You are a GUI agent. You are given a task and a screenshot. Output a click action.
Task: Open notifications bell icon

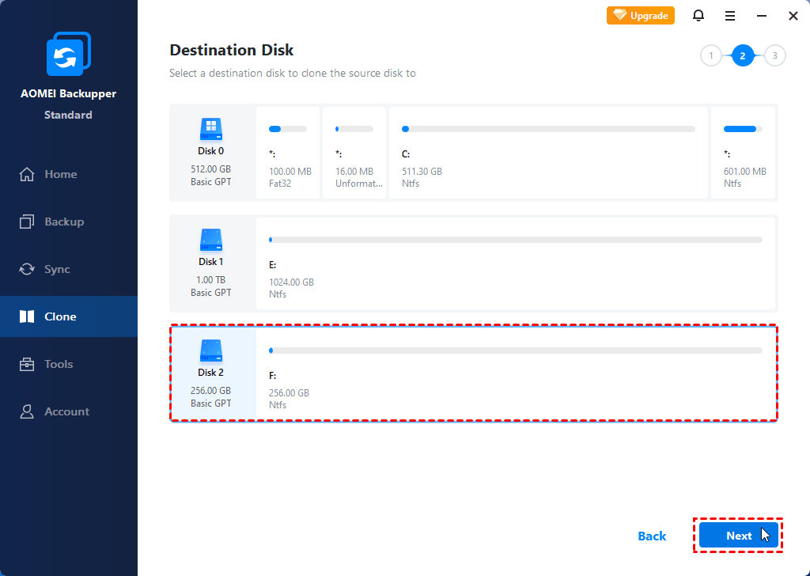(x=698, y=16)
